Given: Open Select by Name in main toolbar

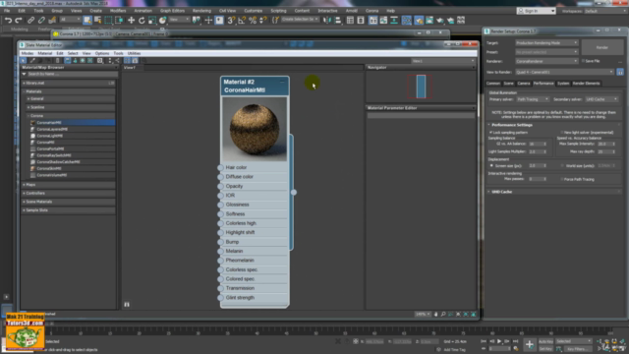Looking at the screenshot, I should (97, 20).
